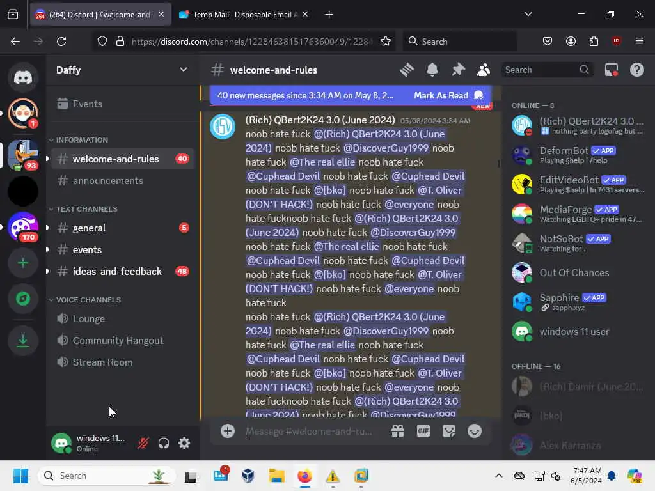Close the Discord browser tab
The image size is (655, 491).
click(161, 14)
